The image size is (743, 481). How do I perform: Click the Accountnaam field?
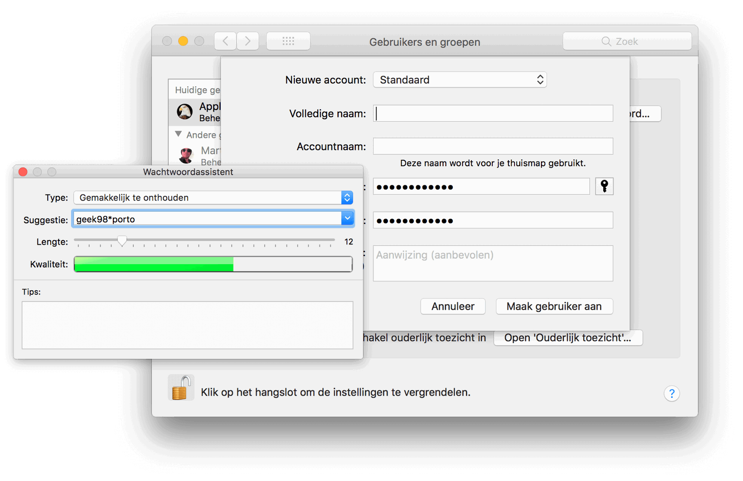(493, 146)
